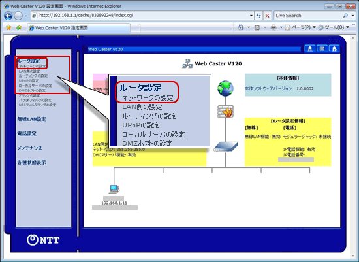Open ネットワークの設定 in the sidebar

pos(32,66)
